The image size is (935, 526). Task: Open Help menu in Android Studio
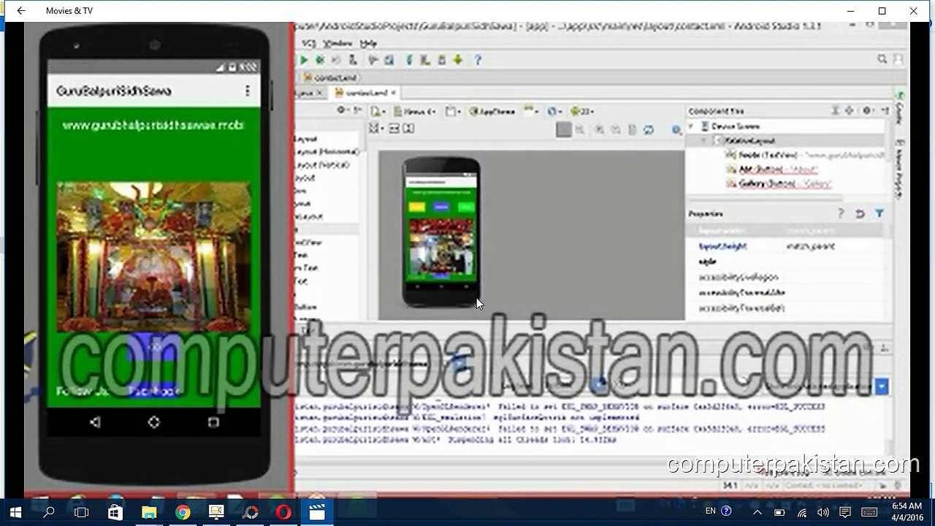point(369,44)
